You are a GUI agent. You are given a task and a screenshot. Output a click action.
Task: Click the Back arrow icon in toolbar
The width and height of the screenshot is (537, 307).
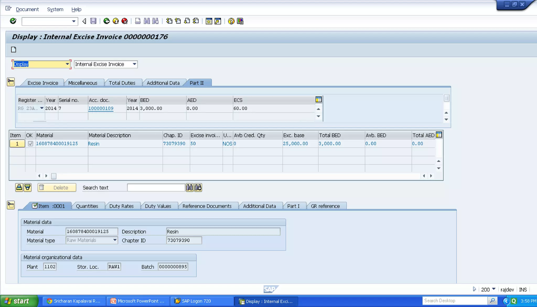(84, 21)
